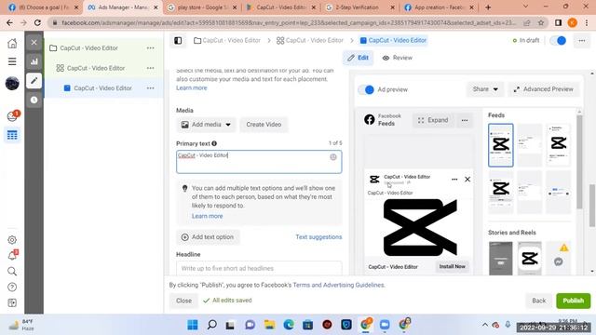Select the pencil edit mode icon
Viewport: 596px width, 335px height.
click(x=34, y=81)
